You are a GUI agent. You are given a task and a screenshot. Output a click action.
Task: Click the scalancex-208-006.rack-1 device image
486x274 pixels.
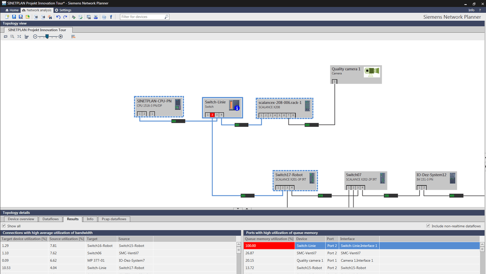[x=307, y=106]
